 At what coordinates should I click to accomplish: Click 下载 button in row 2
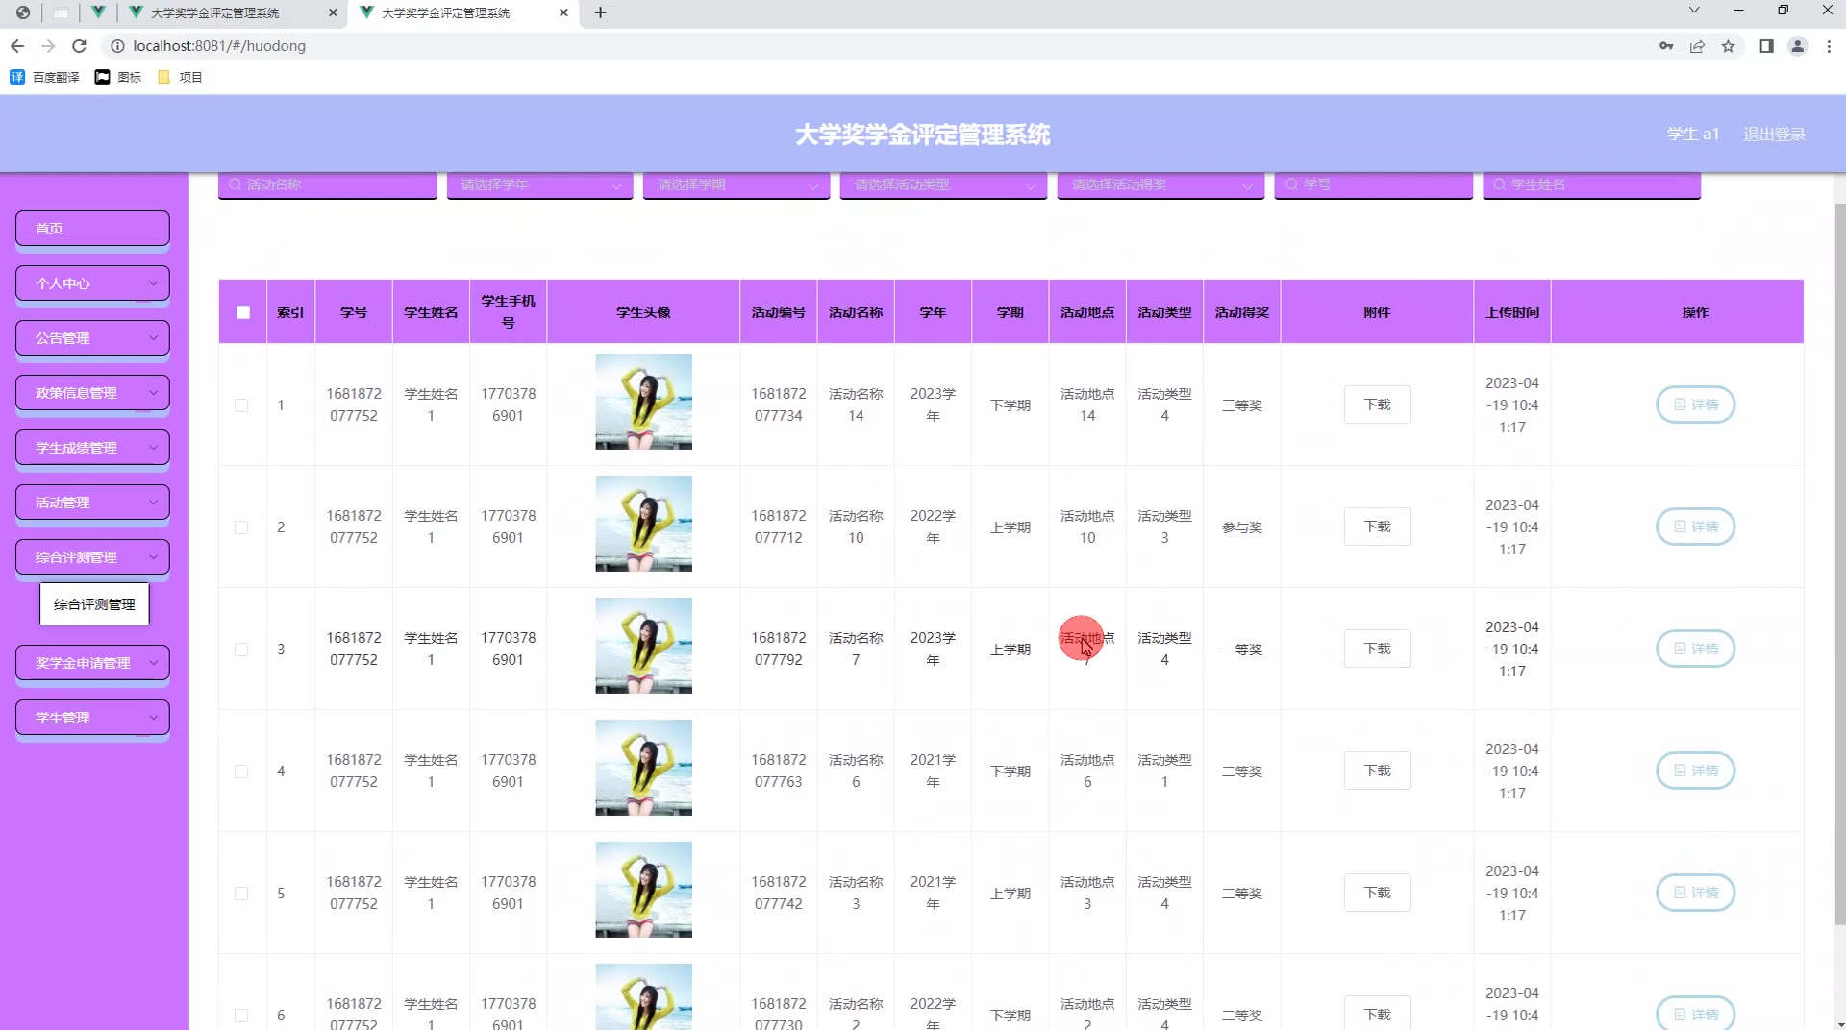coord(1377,527)
